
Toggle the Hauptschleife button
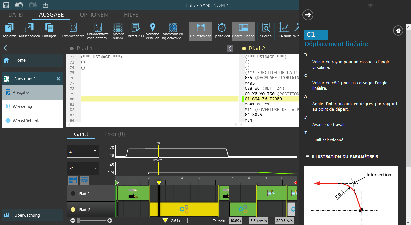200,31
